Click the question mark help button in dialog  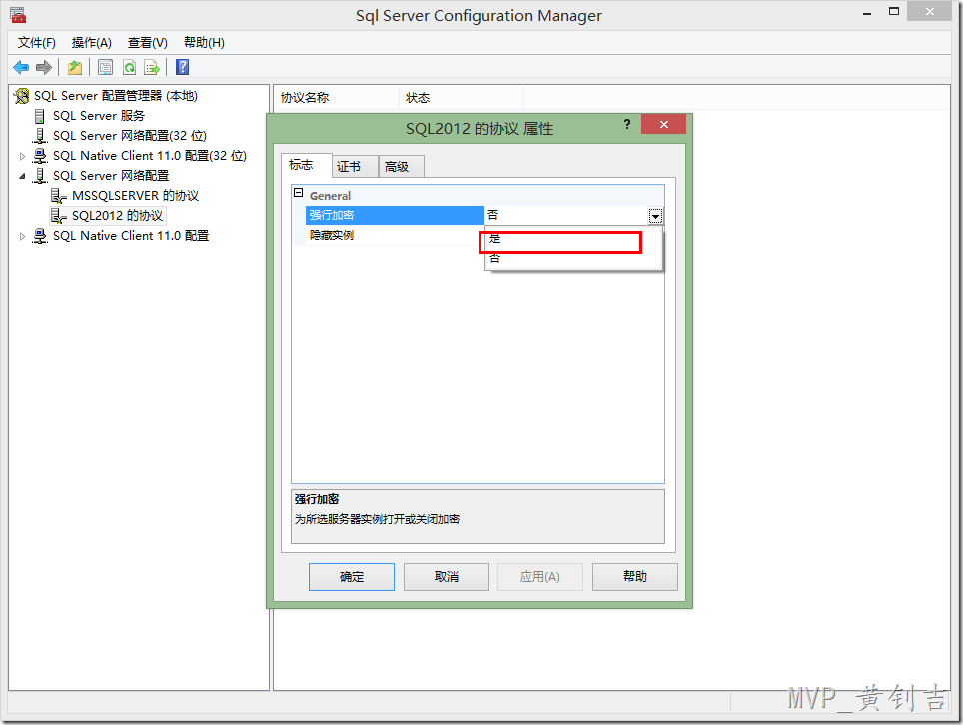[627, 124]
